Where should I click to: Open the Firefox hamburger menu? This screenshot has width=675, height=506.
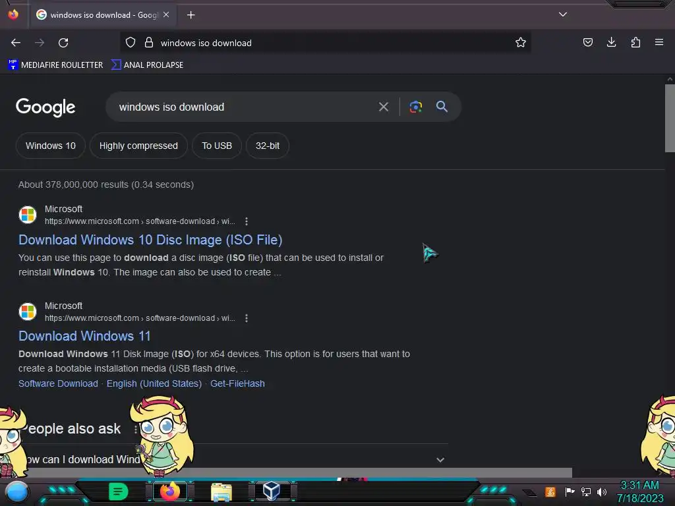[x=659, y=42]
